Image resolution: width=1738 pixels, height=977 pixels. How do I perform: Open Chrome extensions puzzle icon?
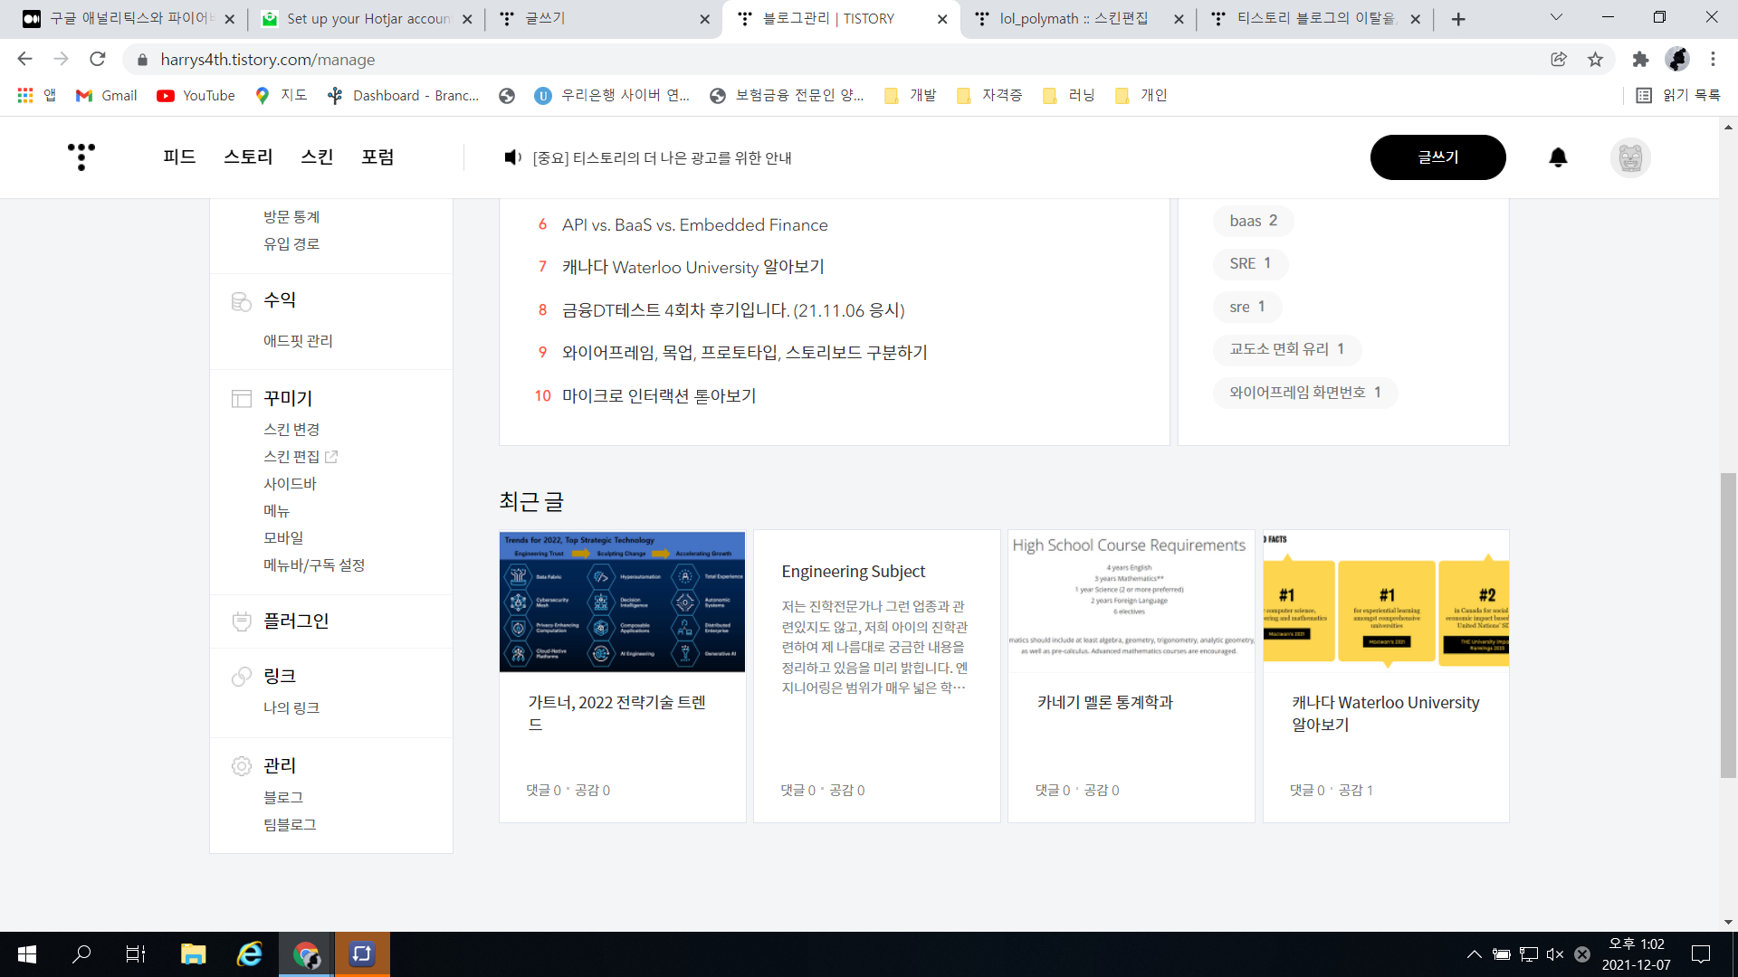click(1640, 60)
